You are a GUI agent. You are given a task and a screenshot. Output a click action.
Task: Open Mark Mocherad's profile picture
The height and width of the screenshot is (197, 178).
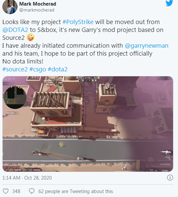10,7
